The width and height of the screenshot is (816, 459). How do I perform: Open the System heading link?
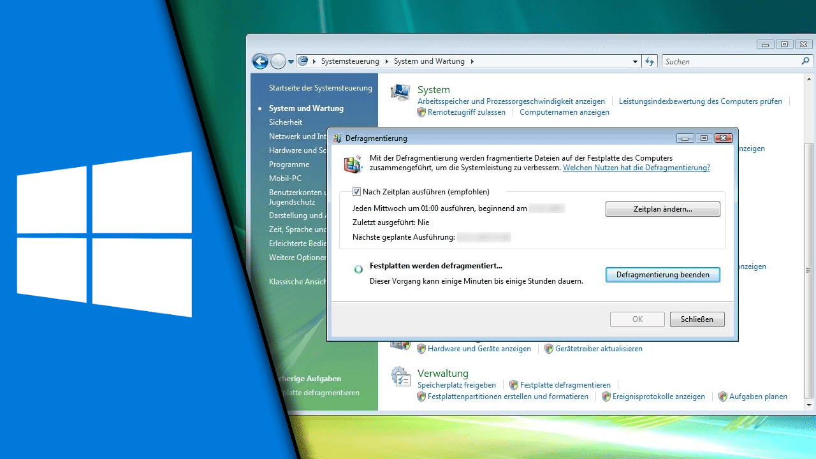[433, 90]
